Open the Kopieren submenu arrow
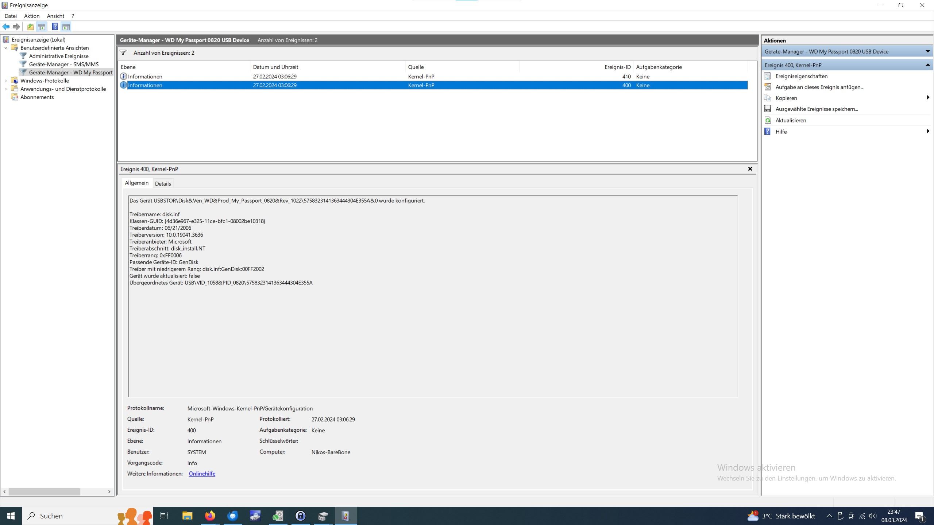Viewport: 934px width, 525px height. [x=928, y=97]
